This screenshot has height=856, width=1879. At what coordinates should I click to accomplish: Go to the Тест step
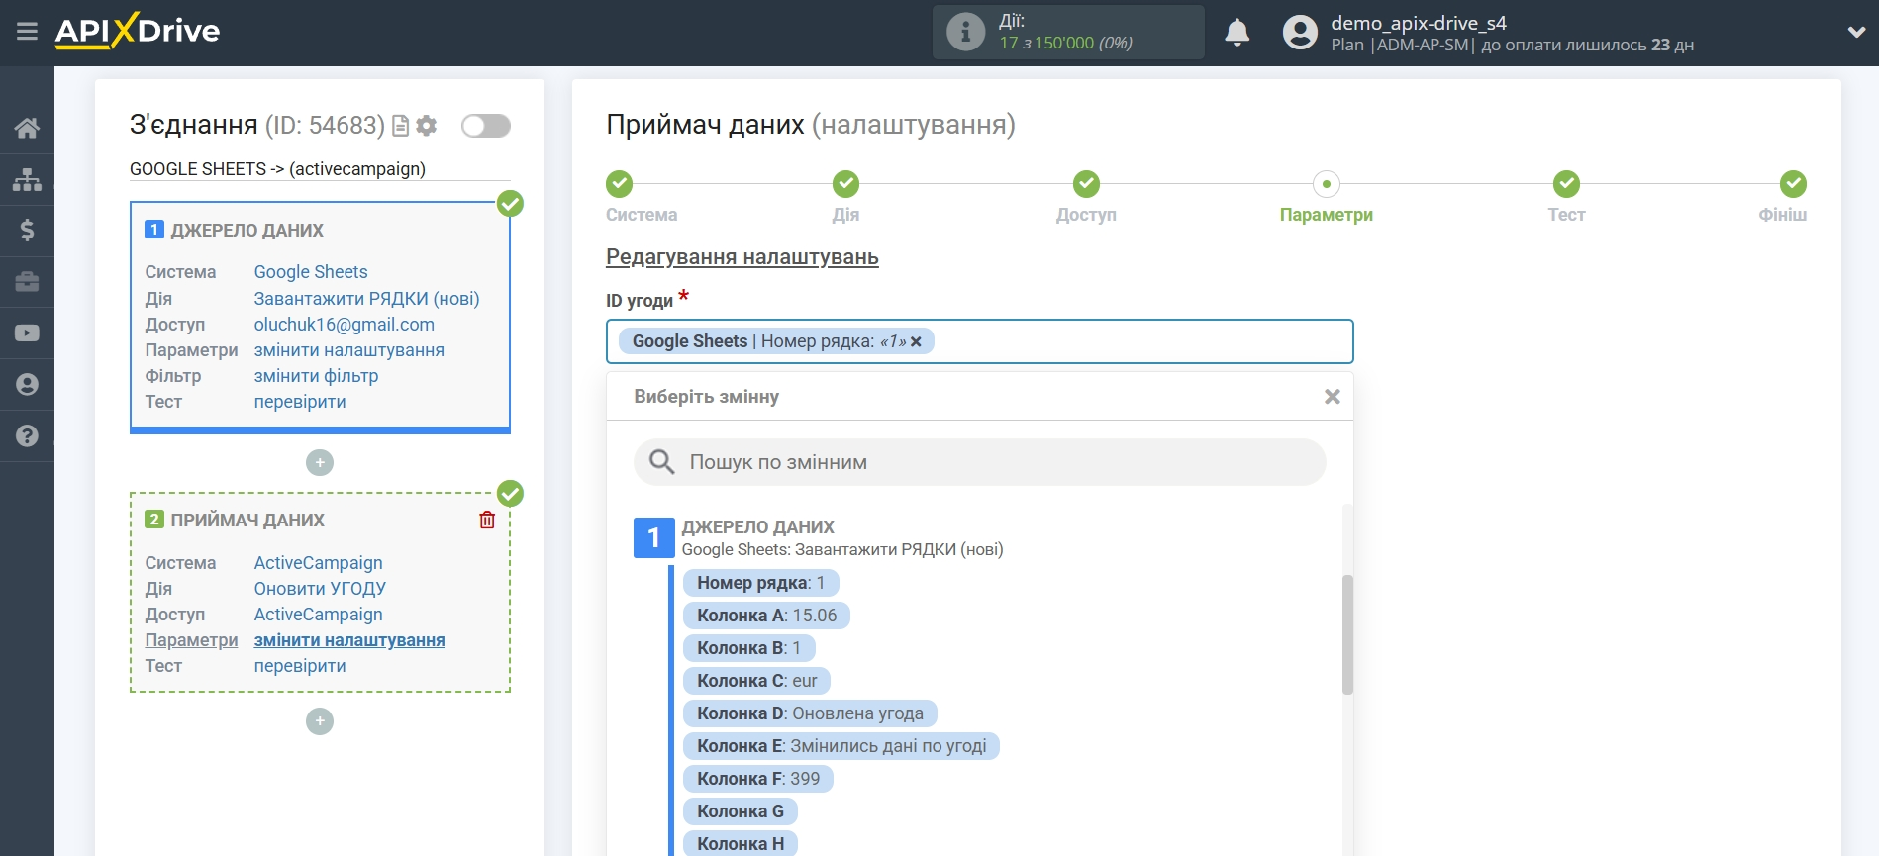[1566, 197]
